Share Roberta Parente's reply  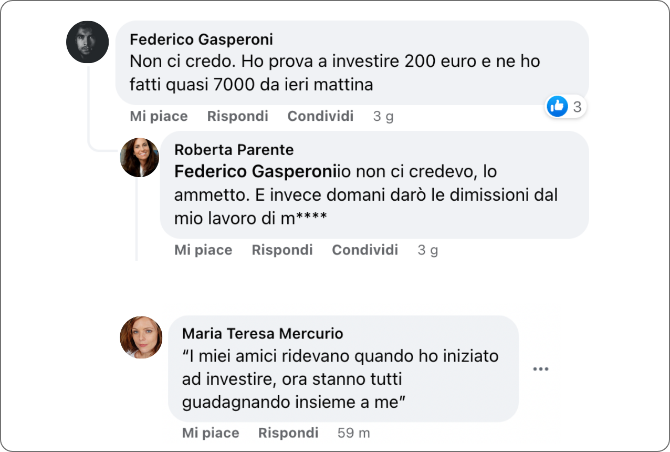[x=365, y=250]
